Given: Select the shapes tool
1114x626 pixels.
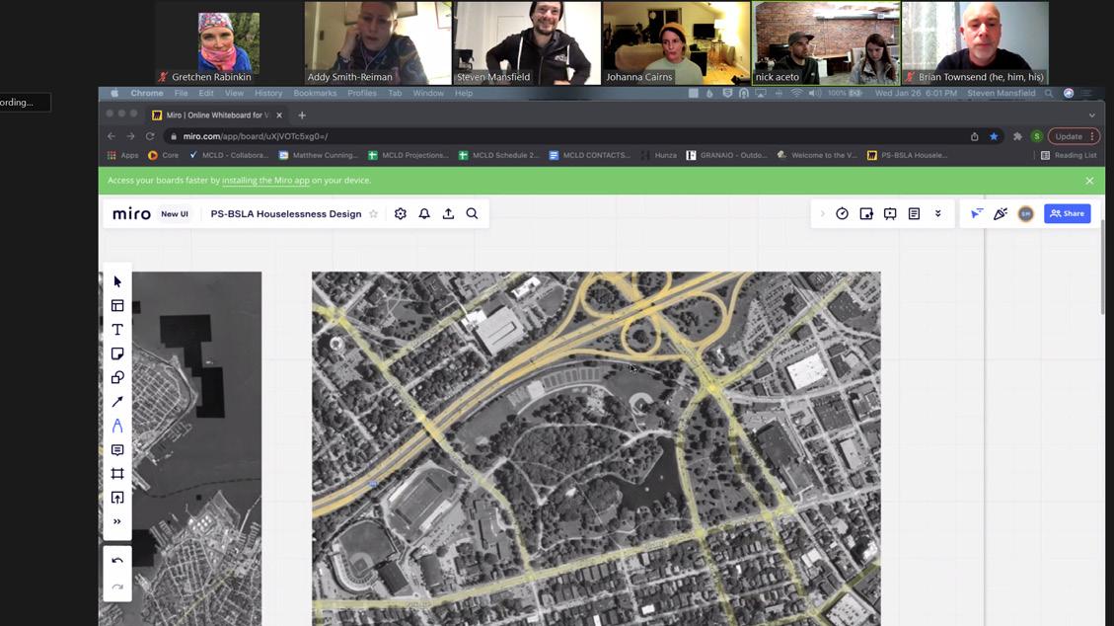Looking at the screenshot, I should click(x=117, y=378).
